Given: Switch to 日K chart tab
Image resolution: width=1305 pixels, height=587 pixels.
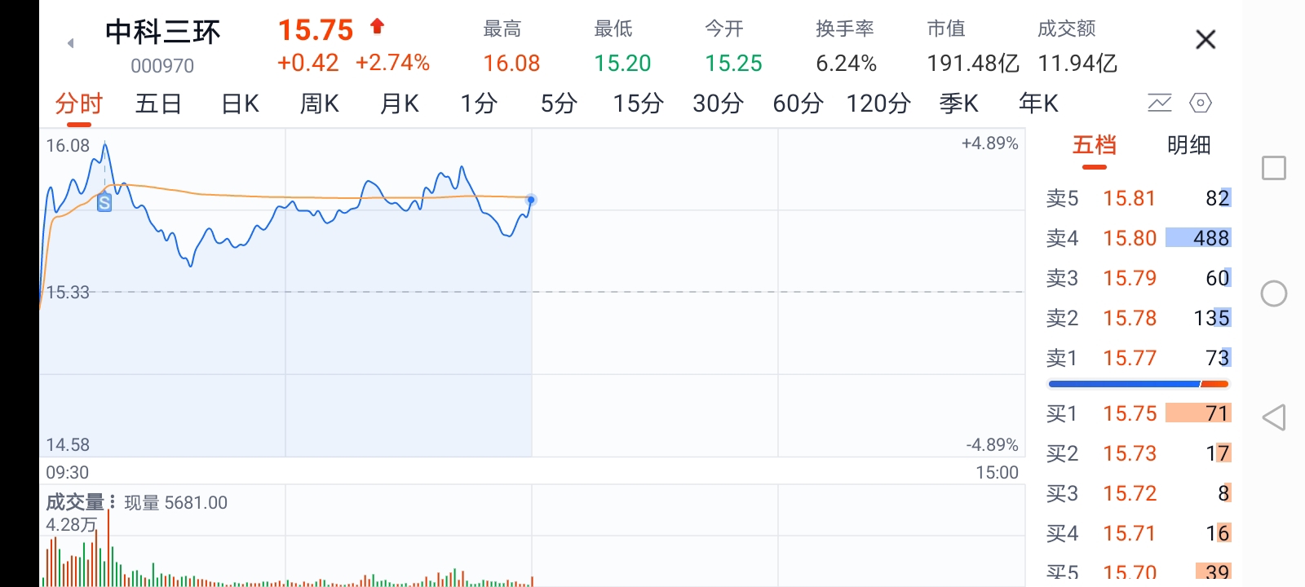Looking at the screenshot, I should (240, 104).
